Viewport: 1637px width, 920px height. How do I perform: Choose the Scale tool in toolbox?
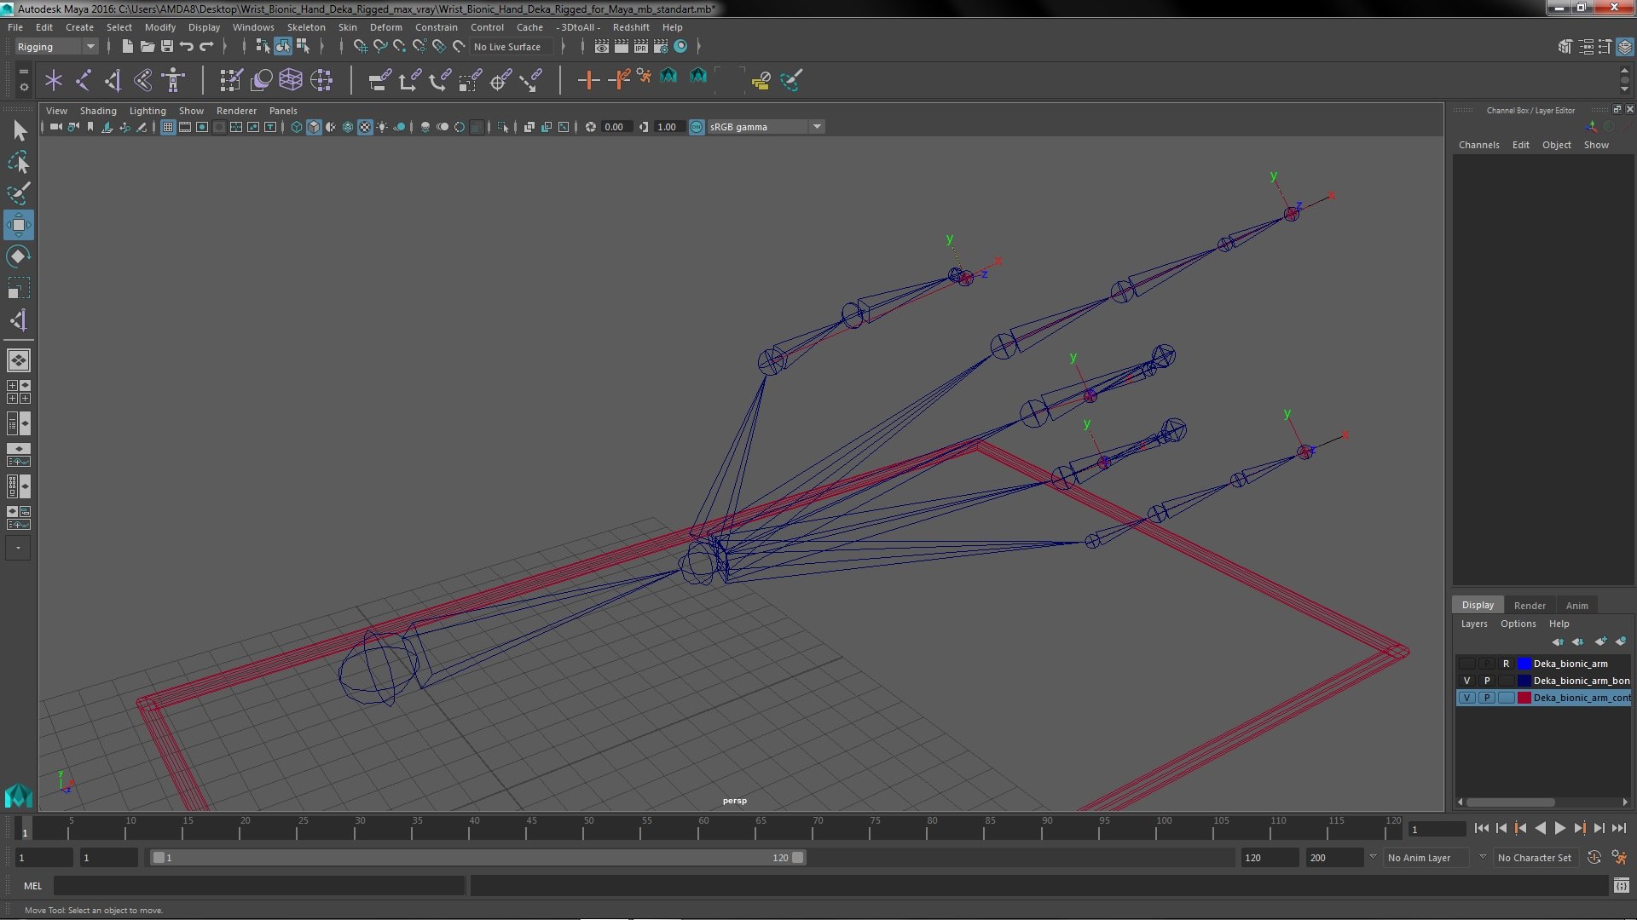click(19, 288)
